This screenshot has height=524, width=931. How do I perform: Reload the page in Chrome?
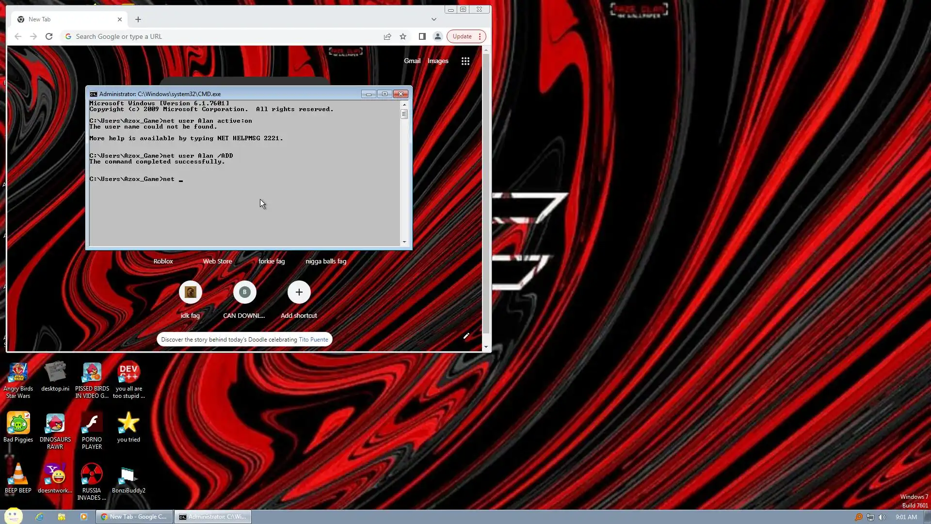pyautogui.click(x=49, y=36)
